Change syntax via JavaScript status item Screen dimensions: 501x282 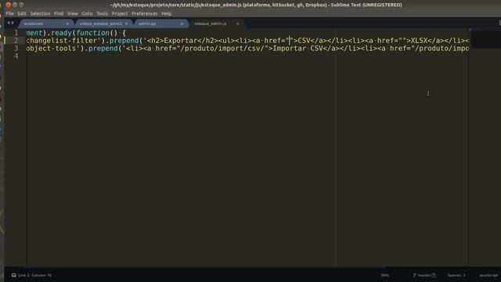pyautogui.click(x=488, y=275)
